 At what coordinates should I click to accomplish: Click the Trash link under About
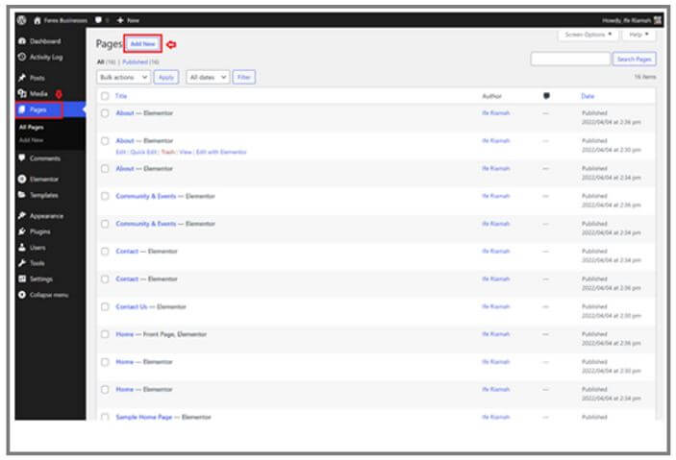(168, 152)
